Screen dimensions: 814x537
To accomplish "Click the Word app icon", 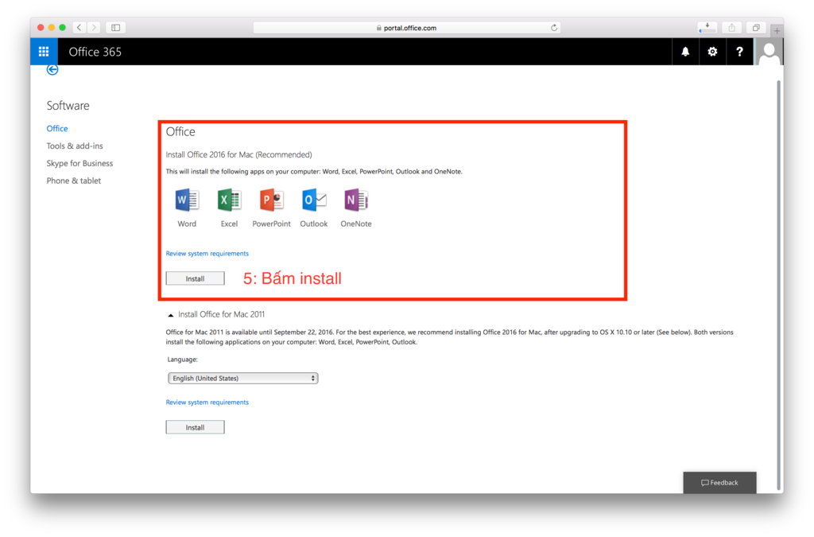I will pos(187,200).
